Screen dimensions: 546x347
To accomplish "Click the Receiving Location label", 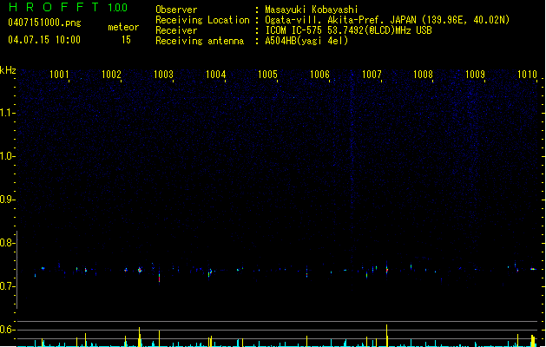I will coord(202,20).
